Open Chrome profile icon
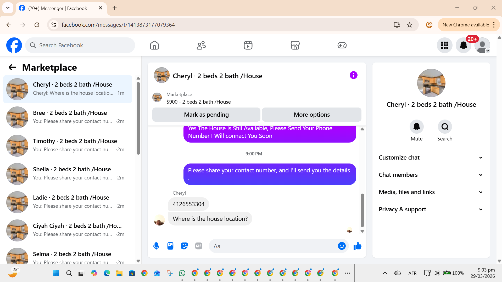 [429, 25]
